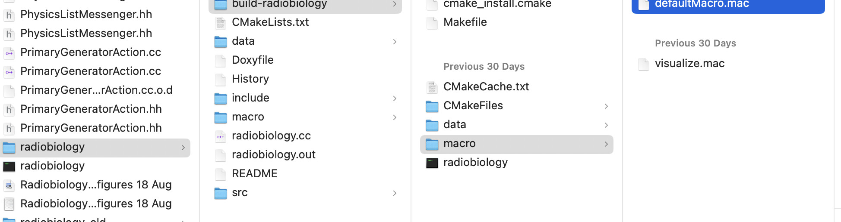Viewport: 841px width, 222px height.
Task: Select the defaultMacro.mac file
Action: 702,4
